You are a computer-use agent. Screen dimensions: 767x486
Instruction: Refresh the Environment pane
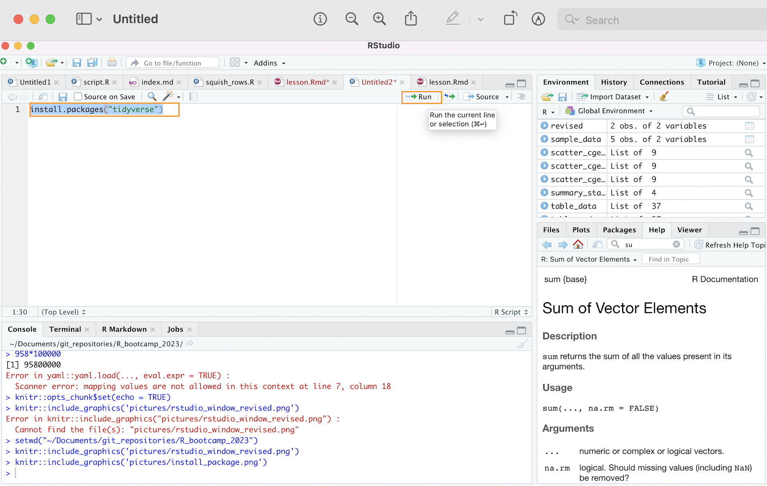pos(751,97)
